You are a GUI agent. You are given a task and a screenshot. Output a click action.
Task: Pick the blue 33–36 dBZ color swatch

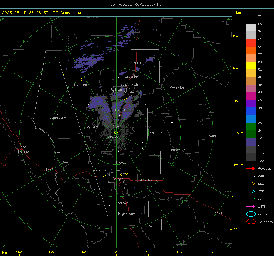point(251,111)
